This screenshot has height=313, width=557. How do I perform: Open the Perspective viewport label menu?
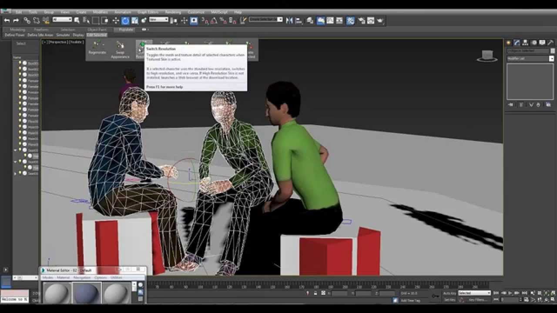tap(58, 42)
